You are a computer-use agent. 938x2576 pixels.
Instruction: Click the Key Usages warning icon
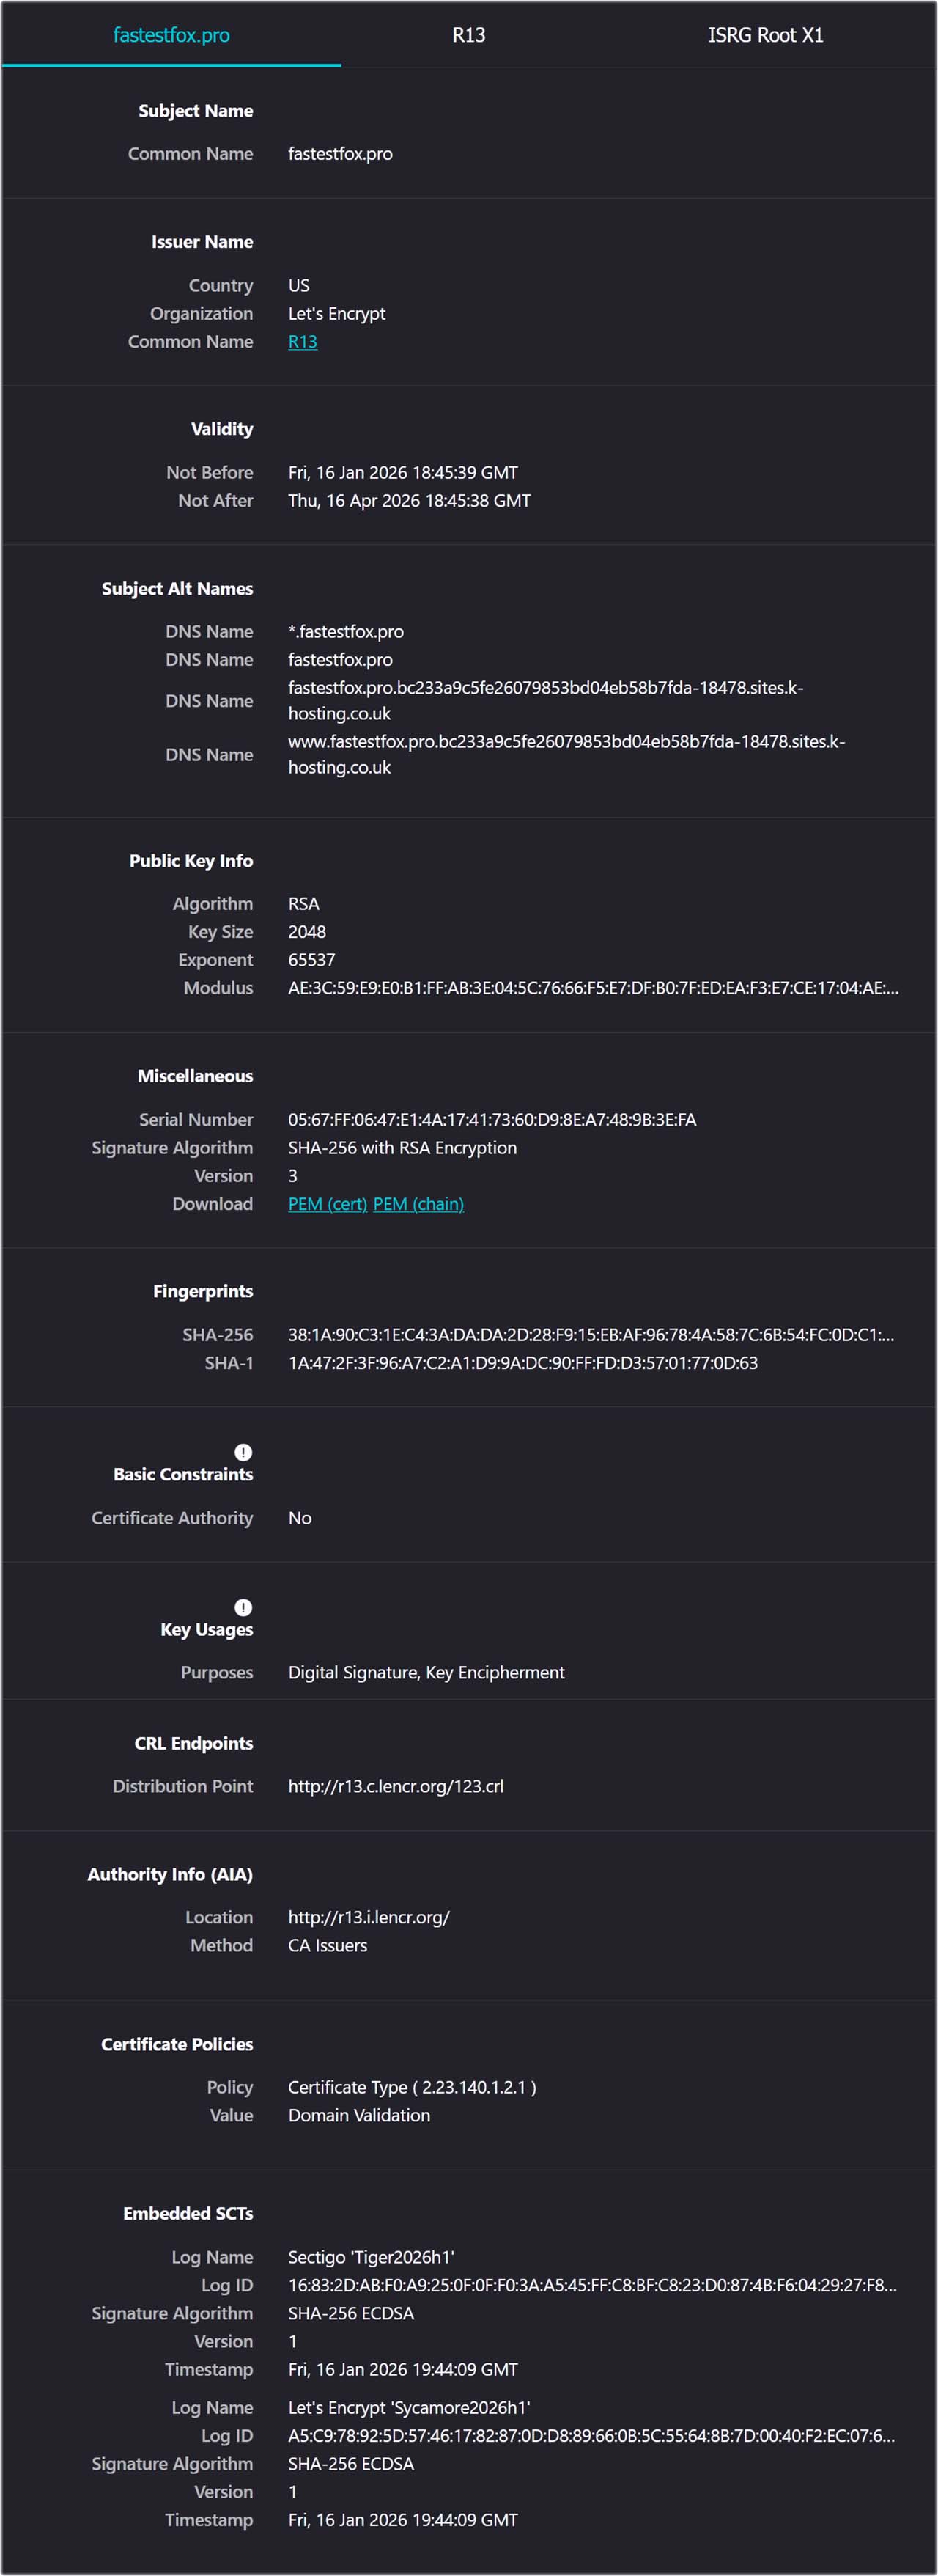click(243, 1608)
